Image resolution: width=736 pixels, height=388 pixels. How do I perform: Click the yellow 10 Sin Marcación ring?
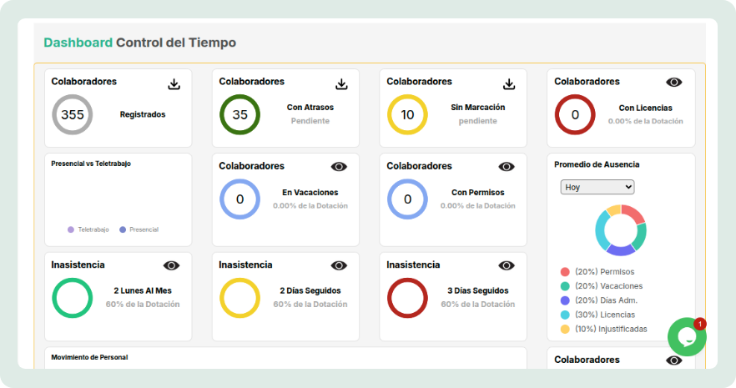coord(408,115)
